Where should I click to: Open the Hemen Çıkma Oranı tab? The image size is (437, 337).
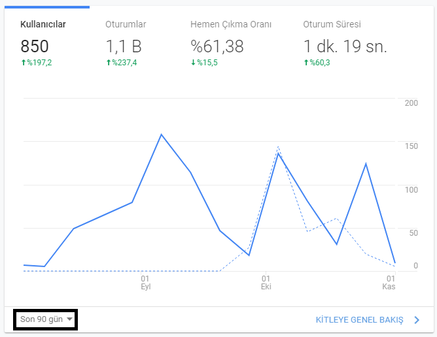[x=230, y=25]
